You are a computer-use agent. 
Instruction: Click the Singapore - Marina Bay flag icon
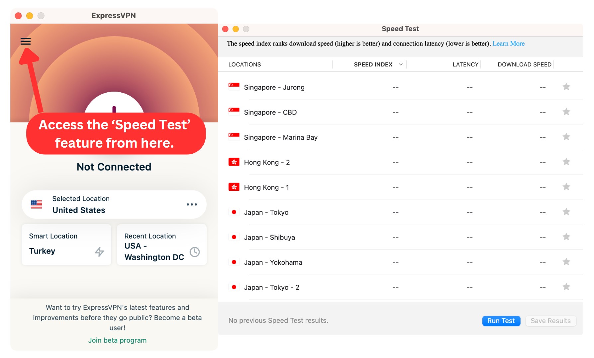click(234, 137)
